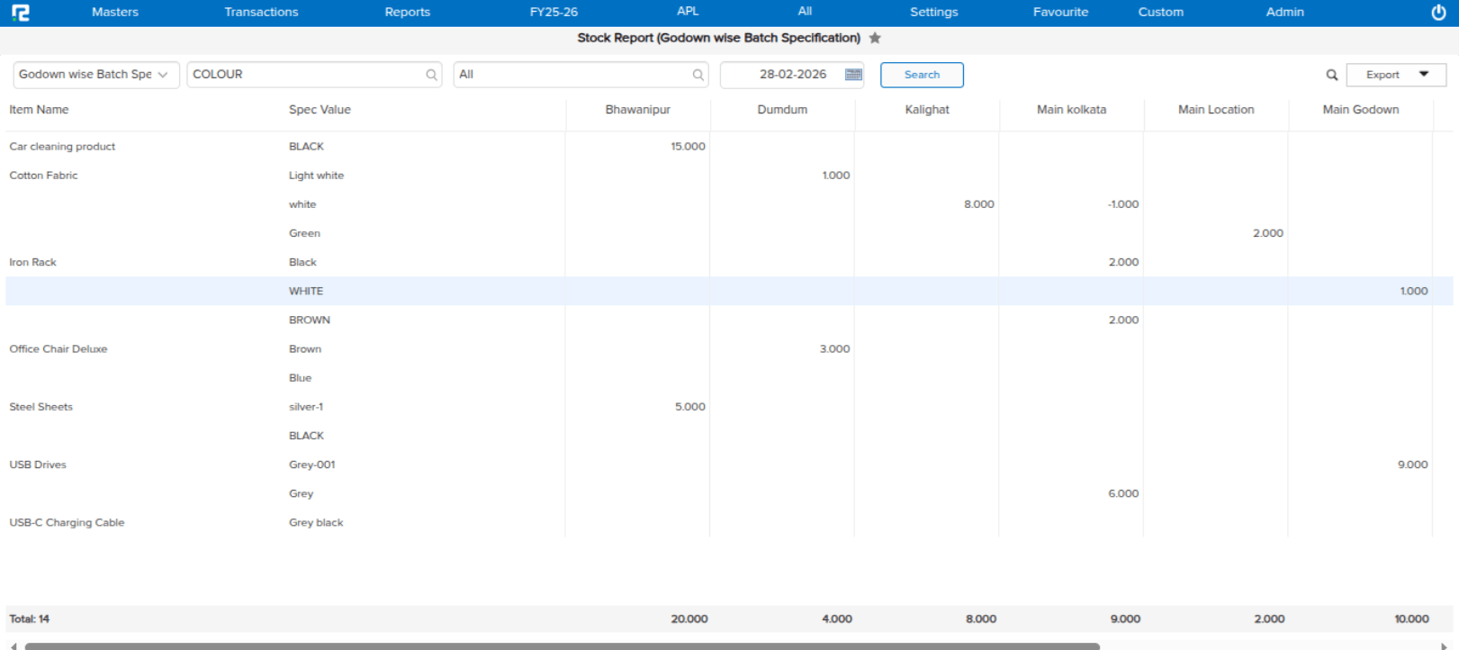The width and height of the screenshot is (1459, 650).
Task: Open the FY25-26 financial year selector
Action: pyautogui.click(x=554, y=13)
